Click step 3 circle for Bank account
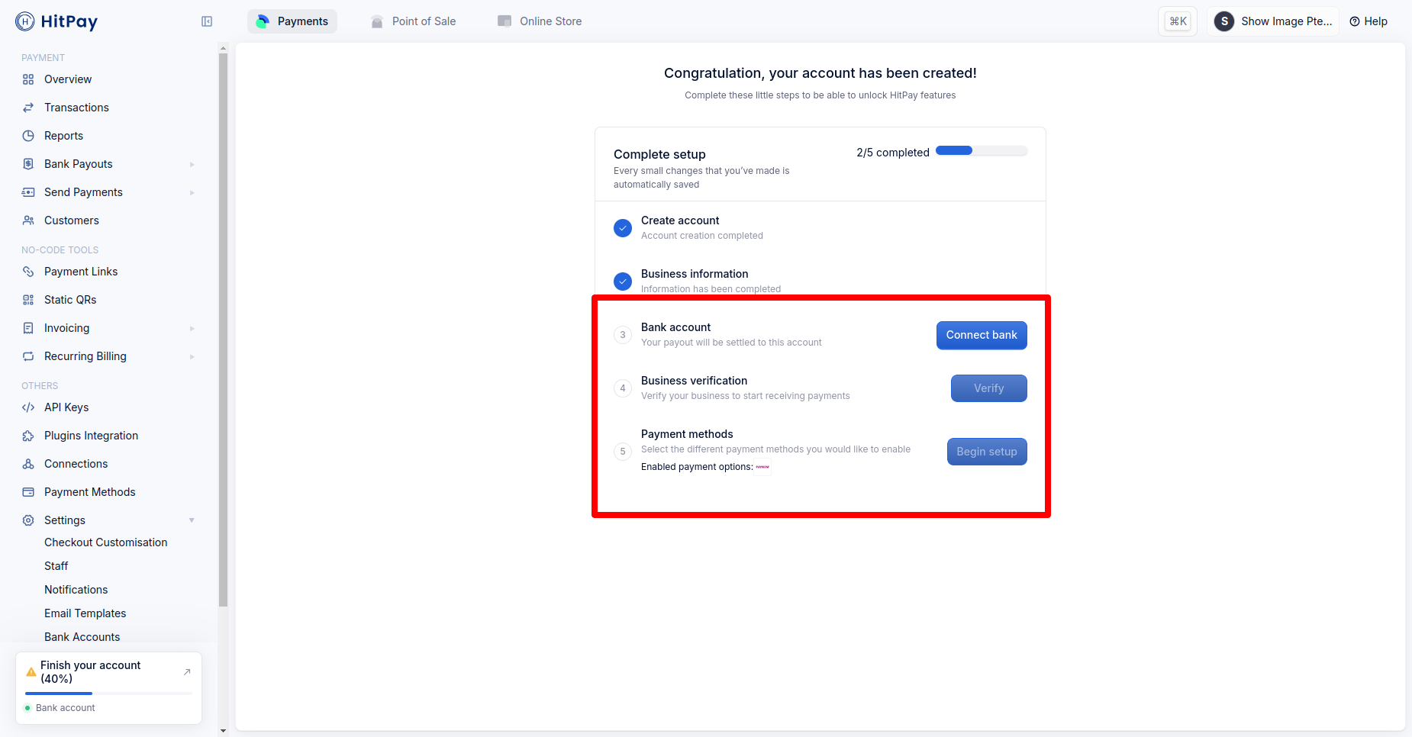This screenshot has width=1412, height=737. pyautogui.click(x=623, y=335)
